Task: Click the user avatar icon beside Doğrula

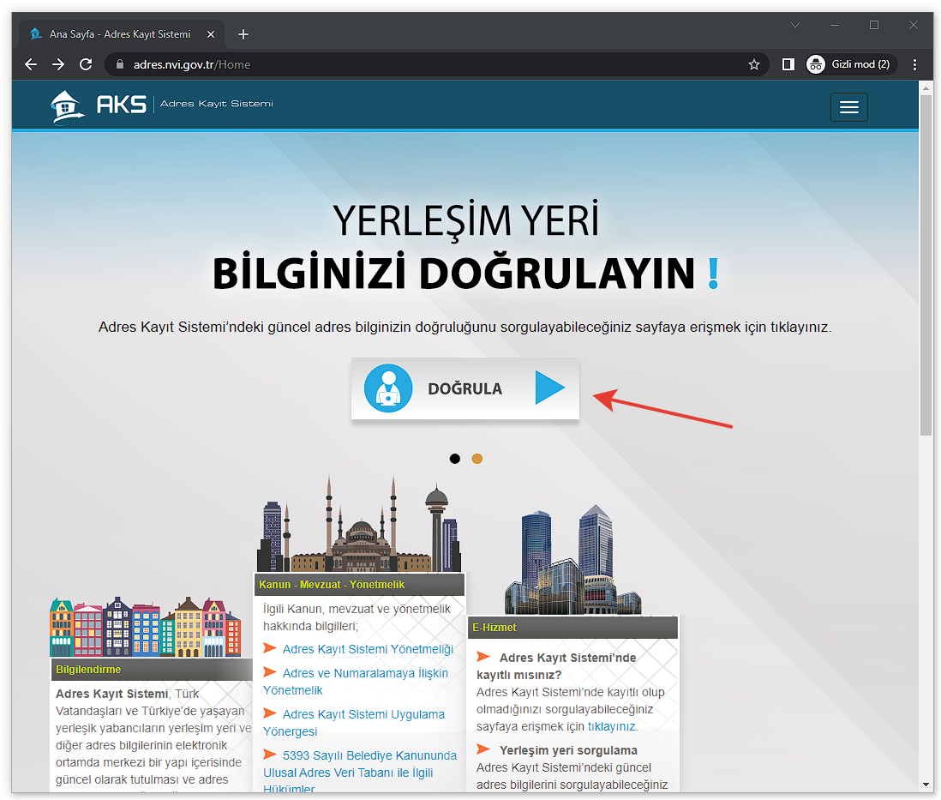Action: click(388, 388)
